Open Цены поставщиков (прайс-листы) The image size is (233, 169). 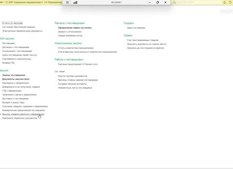[20, 55]
